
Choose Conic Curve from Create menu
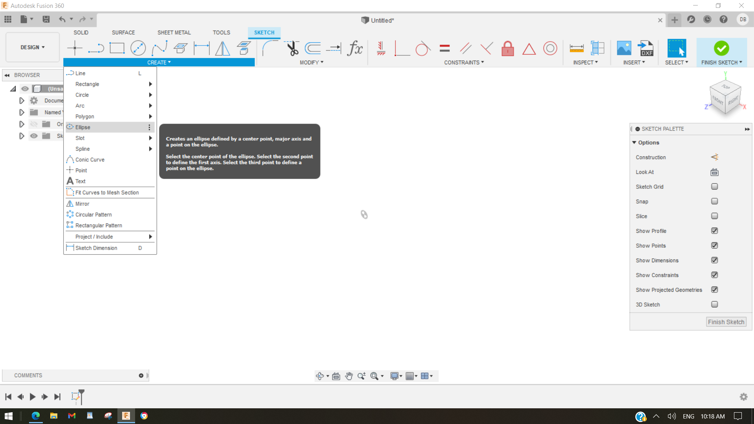[90, 160]
